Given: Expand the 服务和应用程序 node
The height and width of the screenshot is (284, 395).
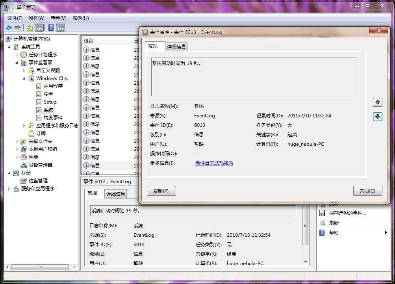Looking at the screenshot, I should pos(10,189).
